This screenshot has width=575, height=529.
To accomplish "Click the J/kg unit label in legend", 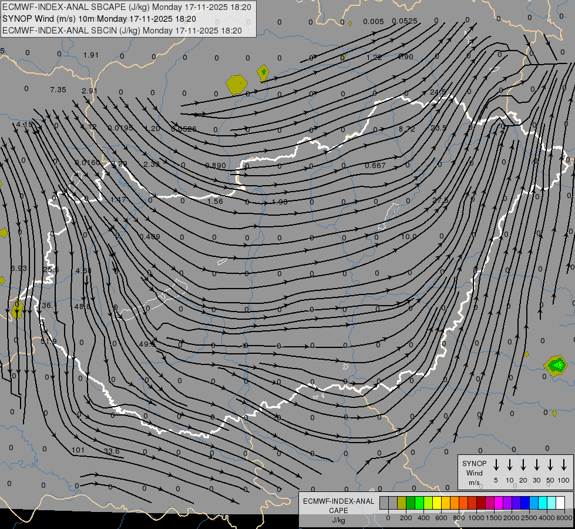I will tap(338, 520).
